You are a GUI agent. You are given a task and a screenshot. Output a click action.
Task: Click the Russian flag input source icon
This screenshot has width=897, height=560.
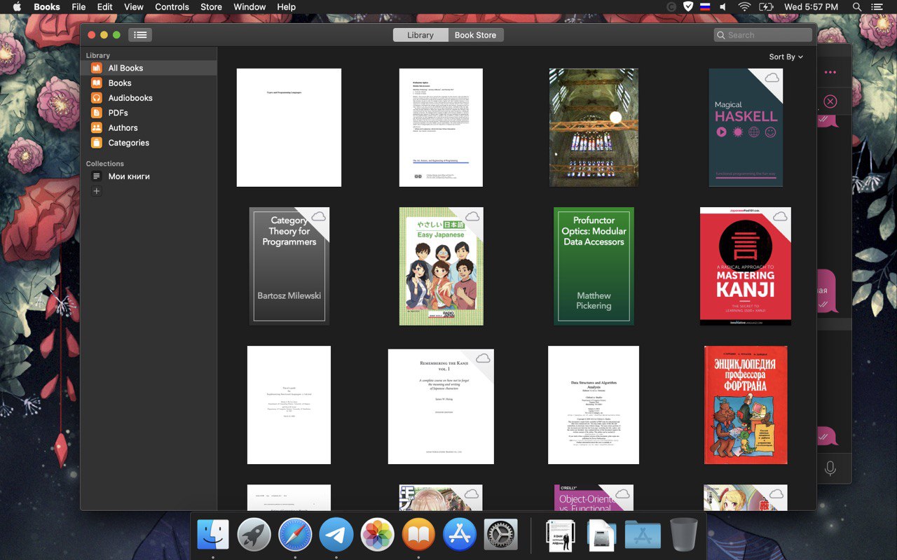tap(705, 7)
